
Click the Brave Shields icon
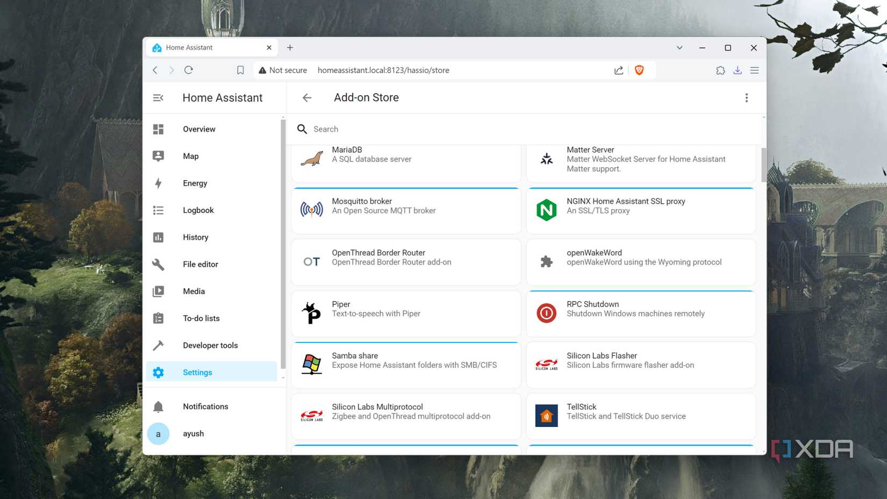coord(640,70)
